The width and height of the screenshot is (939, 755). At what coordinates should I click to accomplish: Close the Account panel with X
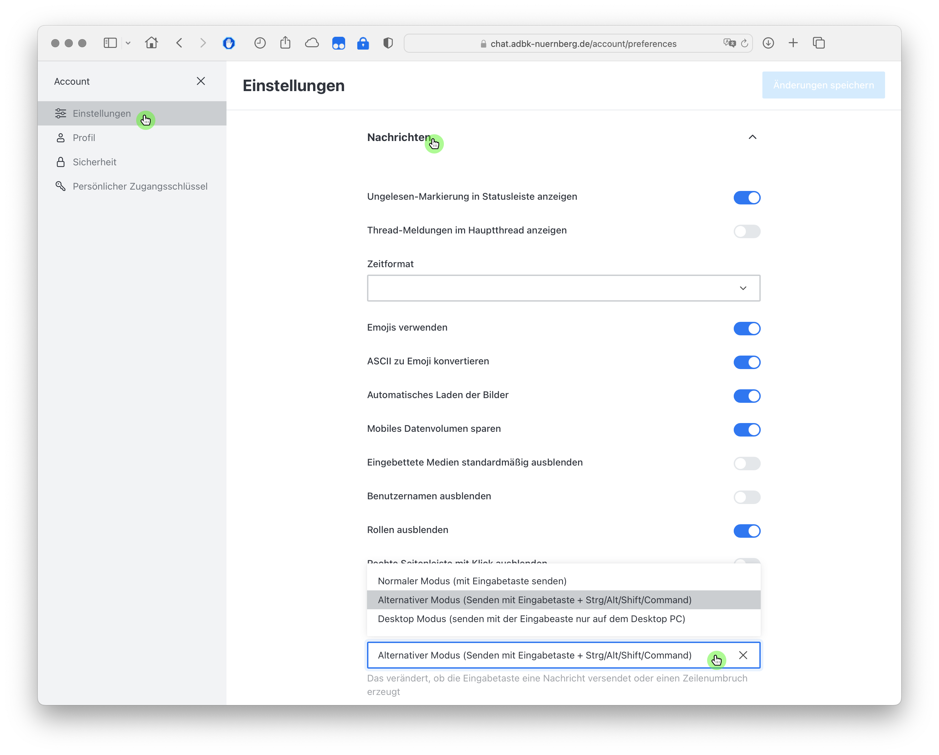tap(201, 81)
